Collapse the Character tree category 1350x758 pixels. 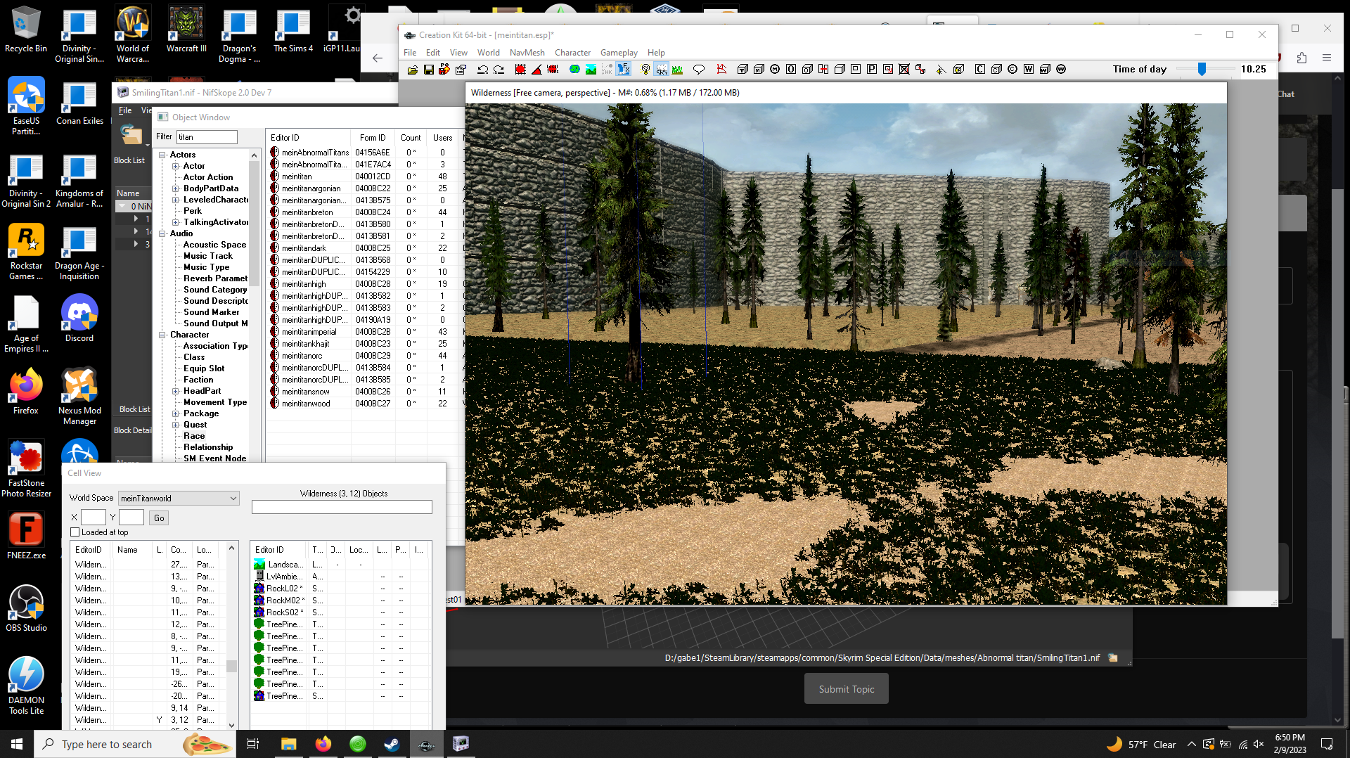point(162,335)
